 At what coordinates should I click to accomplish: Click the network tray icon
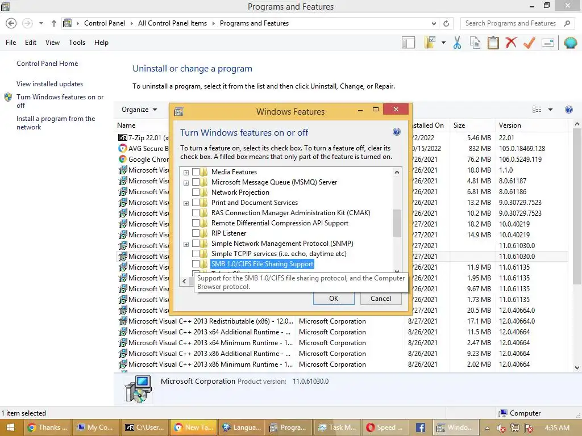click(515, 428)
